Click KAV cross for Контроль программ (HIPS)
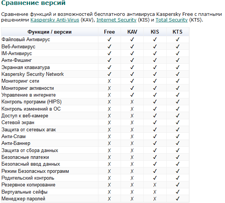 coord(132,102)
